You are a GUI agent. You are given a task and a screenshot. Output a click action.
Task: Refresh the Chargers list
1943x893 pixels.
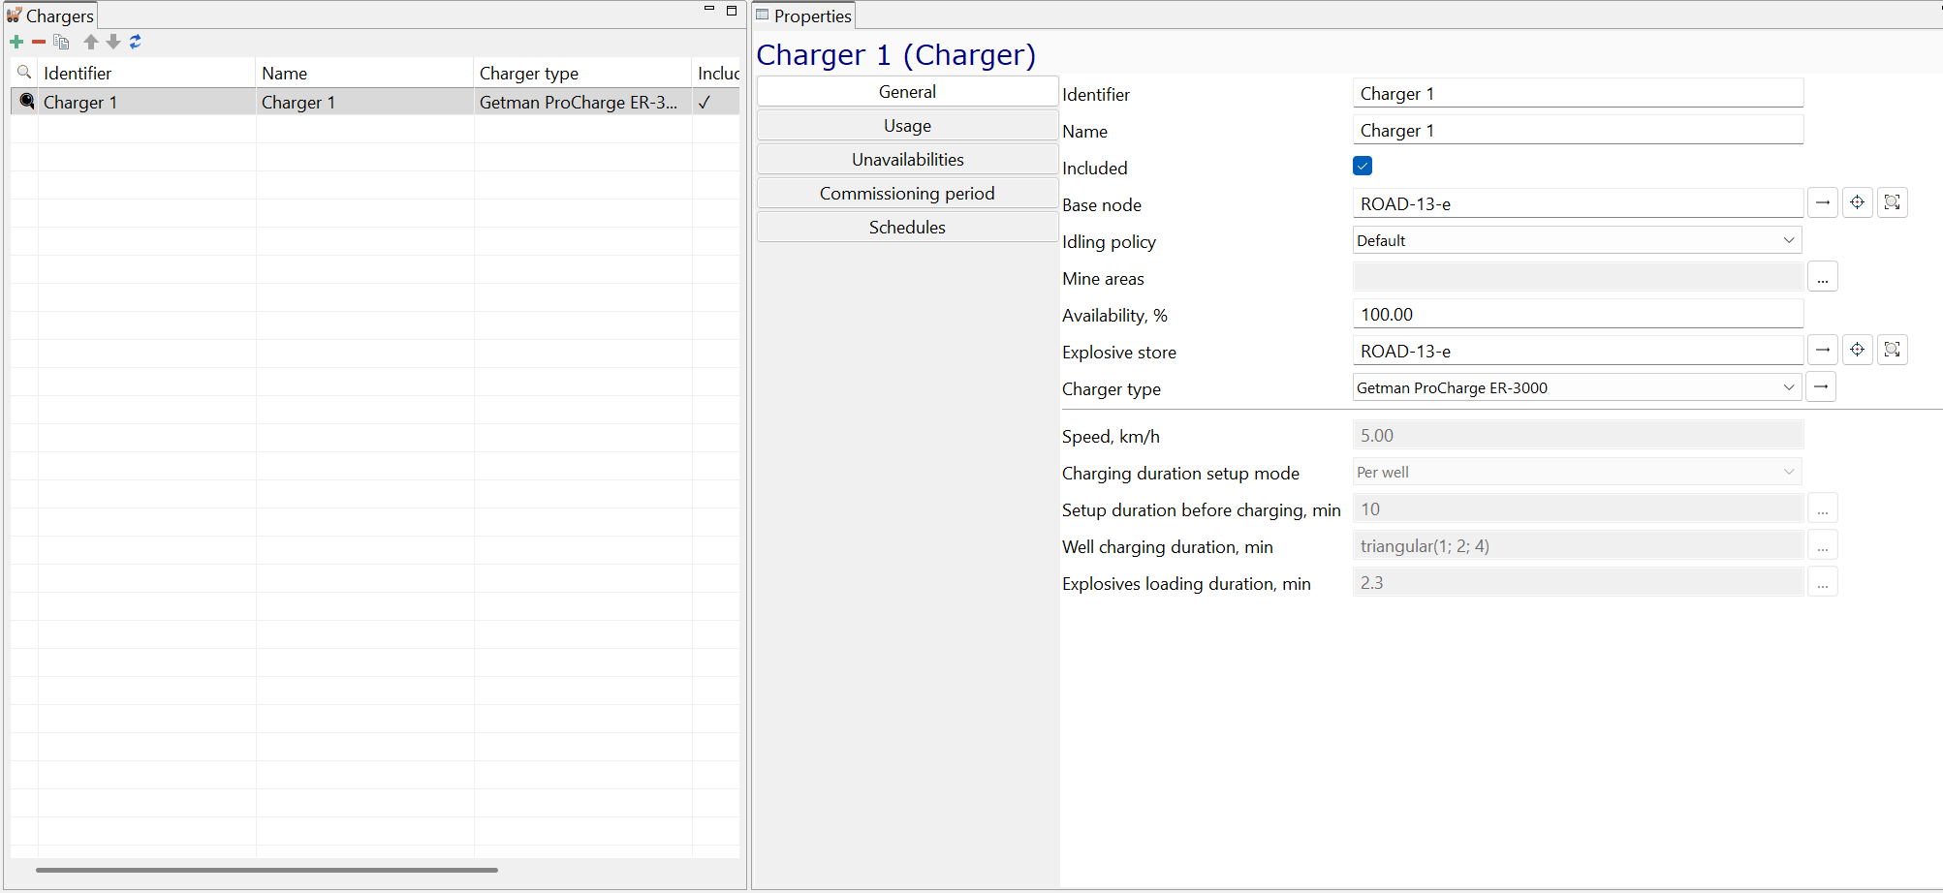coord(136,42)
